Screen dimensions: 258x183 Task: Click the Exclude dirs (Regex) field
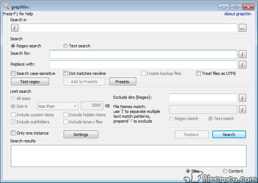tap(203, 98)
